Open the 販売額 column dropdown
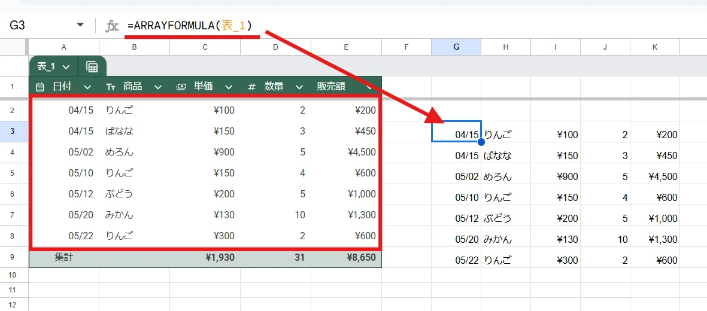 coord(370,87)
